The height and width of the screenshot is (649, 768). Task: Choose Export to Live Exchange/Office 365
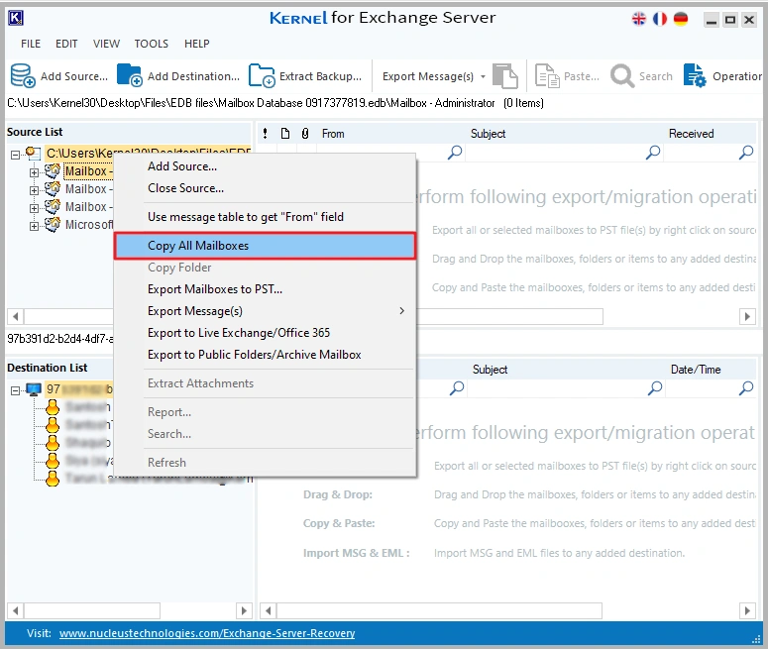(239, 333)
